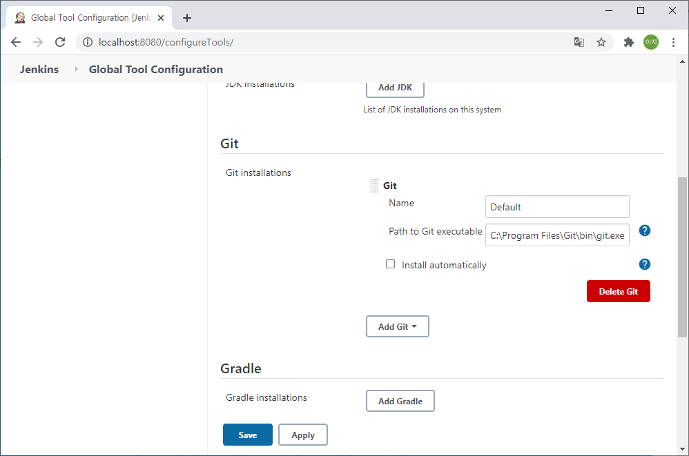This screenshot has width=689, height=456.
Task: Click the browser forward arrow
Action: [x=38, y=42]
